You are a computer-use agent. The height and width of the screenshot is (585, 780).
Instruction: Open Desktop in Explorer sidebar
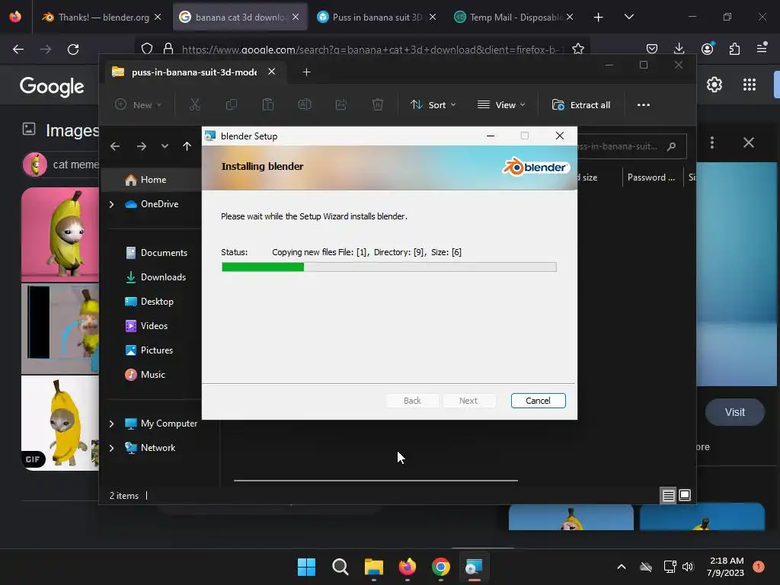point(149,302)
